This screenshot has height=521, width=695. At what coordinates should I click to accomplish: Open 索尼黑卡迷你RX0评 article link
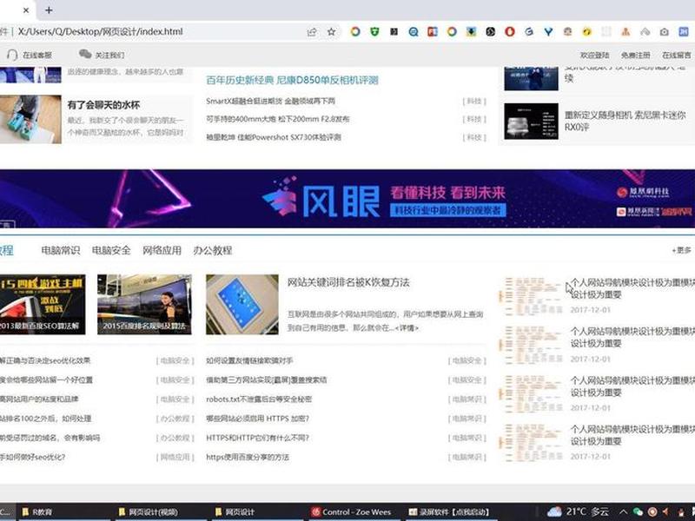(625, 121)
